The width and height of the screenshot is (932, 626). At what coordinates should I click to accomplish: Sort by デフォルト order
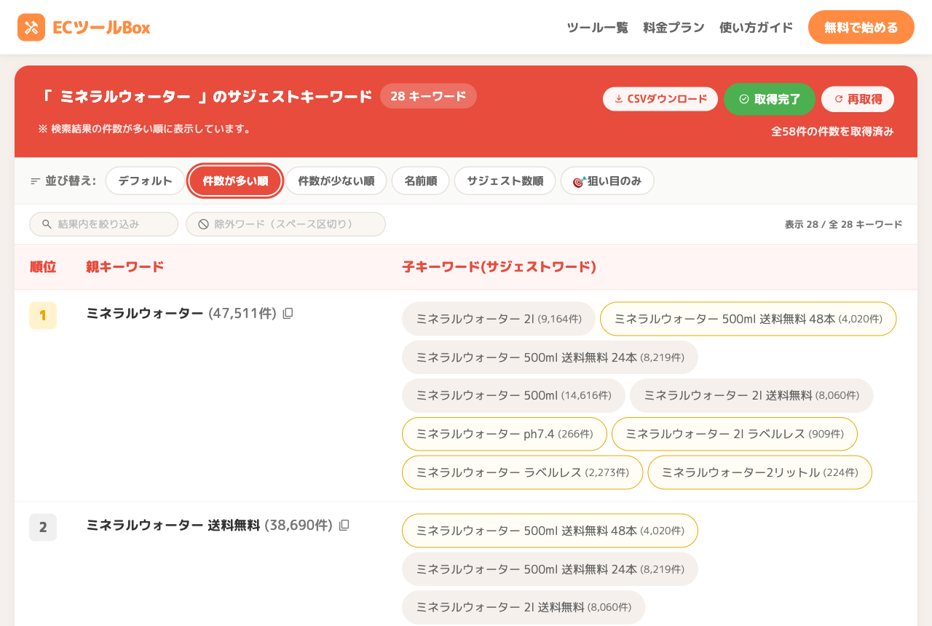click(x=146, y=181)
